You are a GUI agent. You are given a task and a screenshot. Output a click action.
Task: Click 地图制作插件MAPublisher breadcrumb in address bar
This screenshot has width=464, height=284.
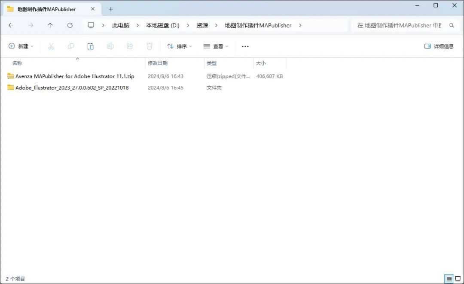(258, 25)
